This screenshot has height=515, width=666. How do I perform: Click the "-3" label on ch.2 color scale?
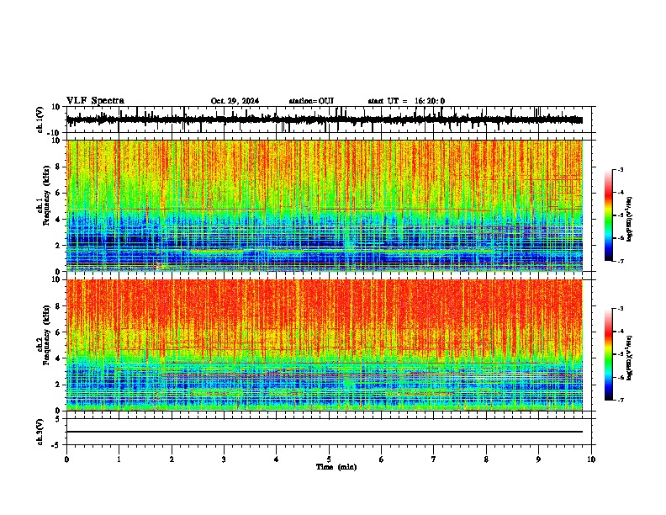click(x=621, y=309)
